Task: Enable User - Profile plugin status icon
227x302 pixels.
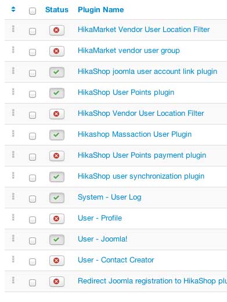Action: click(57, 219)
